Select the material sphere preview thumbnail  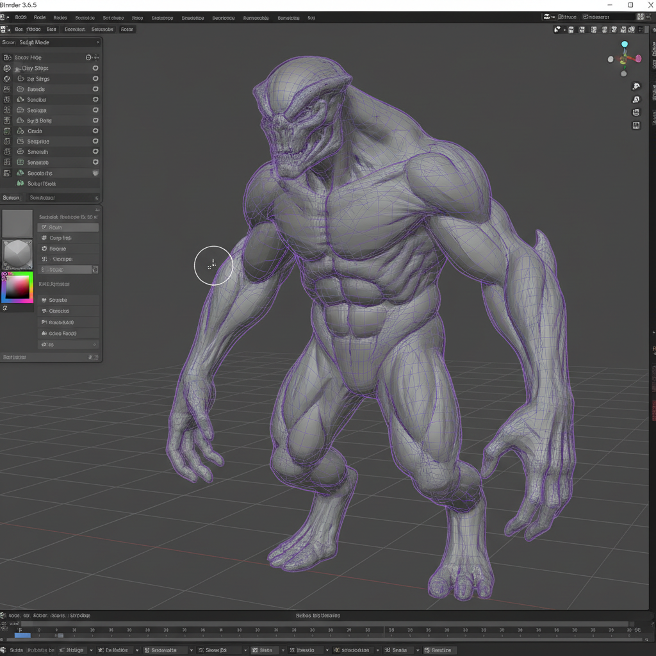(x=17, y=254)
